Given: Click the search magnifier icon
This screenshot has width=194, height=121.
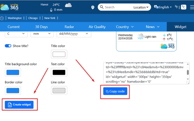Looking at the screenshot, I should [x=102, y=7].
